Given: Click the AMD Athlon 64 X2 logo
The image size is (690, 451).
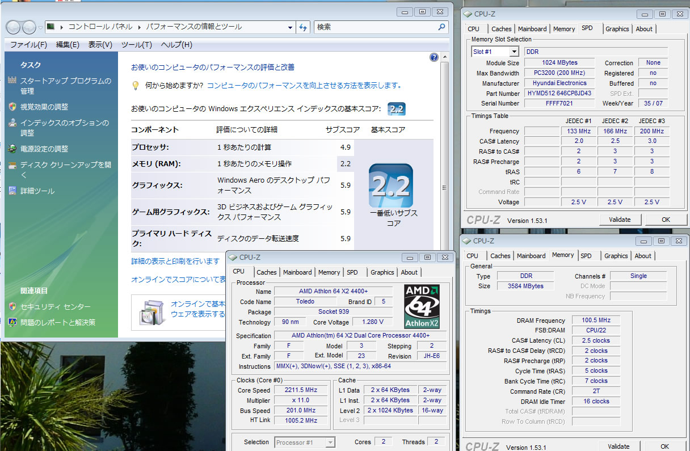Looking at the screenshot, I should tap(422, 307).
